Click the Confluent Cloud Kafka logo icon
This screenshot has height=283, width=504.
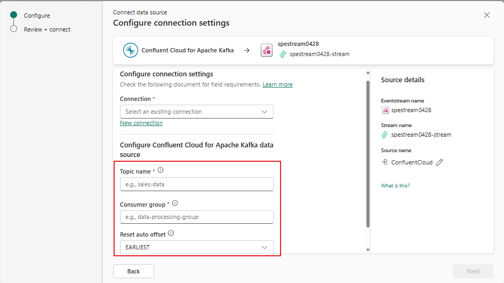point(131,50)
